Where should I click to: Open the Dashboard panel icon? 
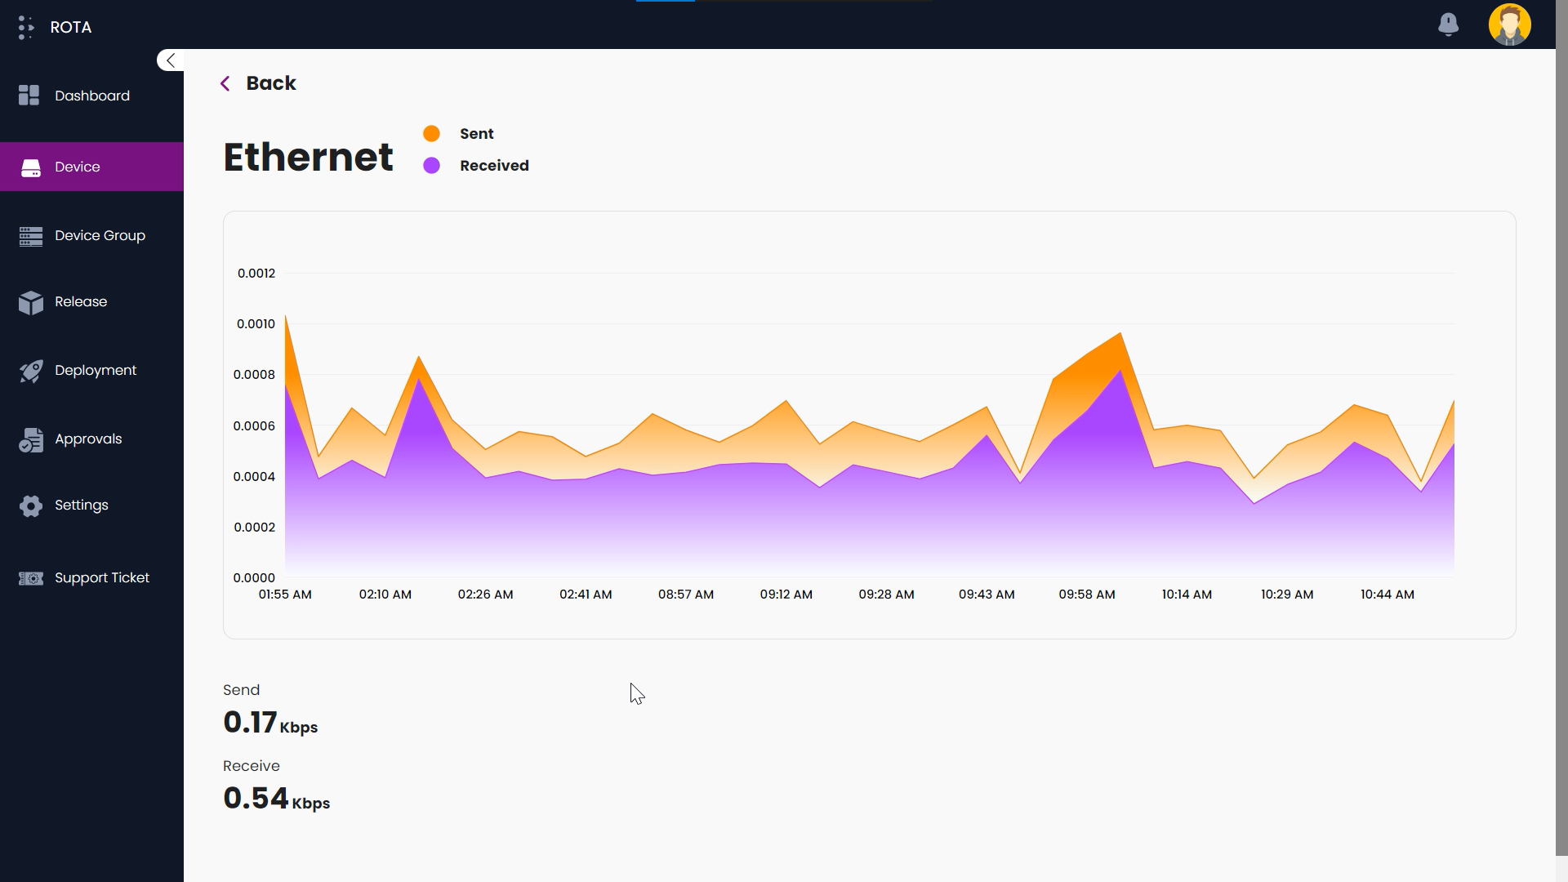[29, 95]
